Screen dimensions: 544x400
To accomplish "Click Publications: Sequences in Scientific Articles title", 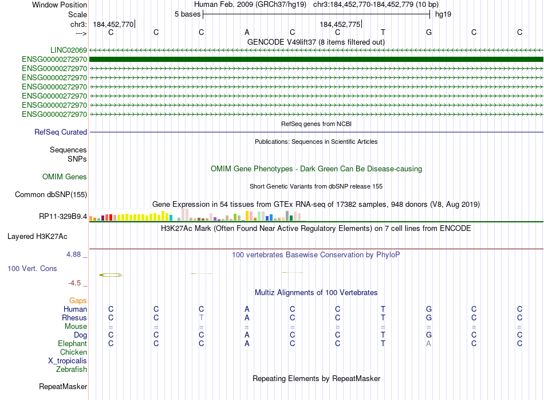I will click(x=316, y=142).
